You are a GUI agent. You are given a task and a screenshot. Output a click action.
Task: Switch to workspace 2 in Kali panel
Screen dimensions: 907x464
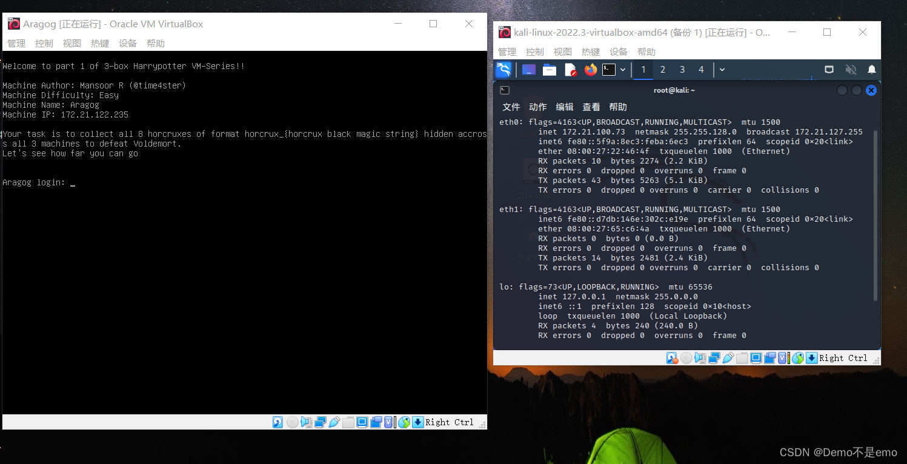[663, 70]
